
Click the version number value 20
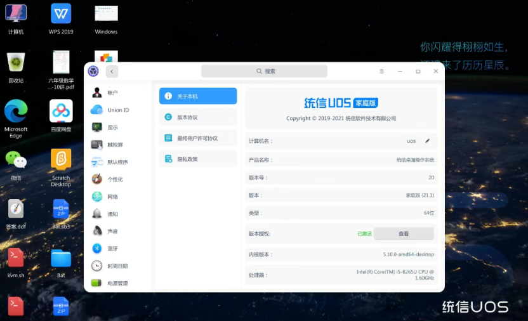[x=432, y=178]
